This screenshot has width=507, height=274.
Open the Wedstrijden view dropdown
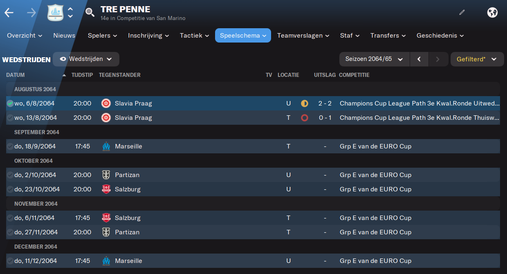[x=86, y=59]
